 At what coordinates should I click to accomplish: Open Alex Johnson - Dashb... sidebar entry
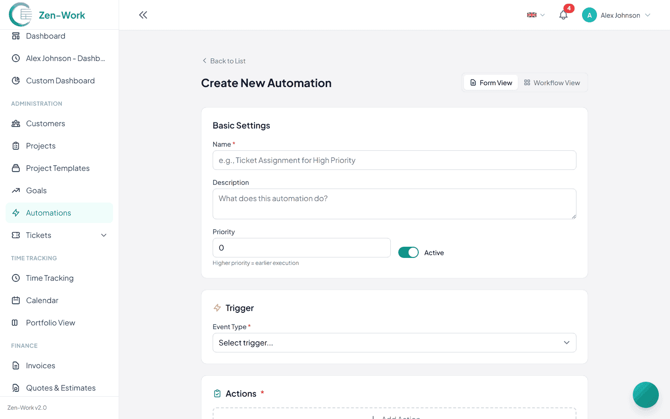(x=59, y=58)
